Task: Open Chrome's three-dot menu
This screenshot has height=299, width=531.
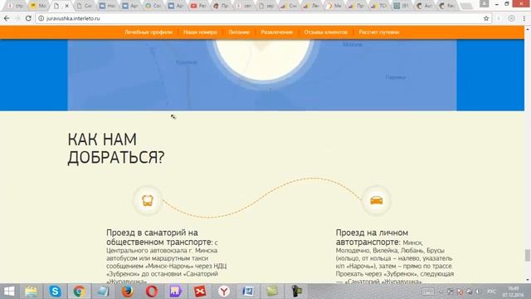Action: 524,18
